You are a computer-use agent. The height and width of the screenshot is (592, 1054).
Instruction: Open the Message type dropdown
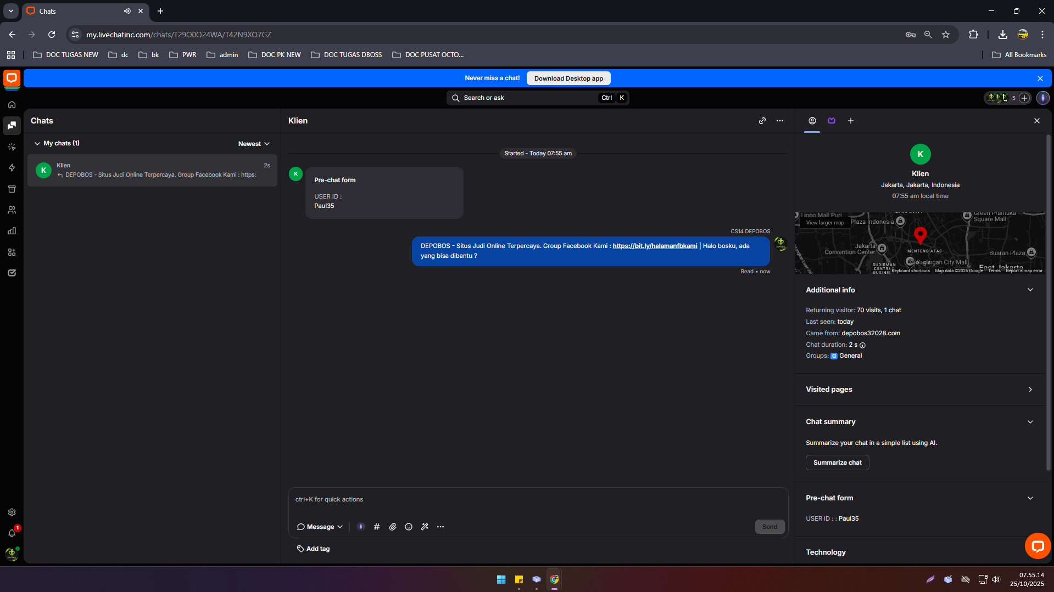click(320, 527)
